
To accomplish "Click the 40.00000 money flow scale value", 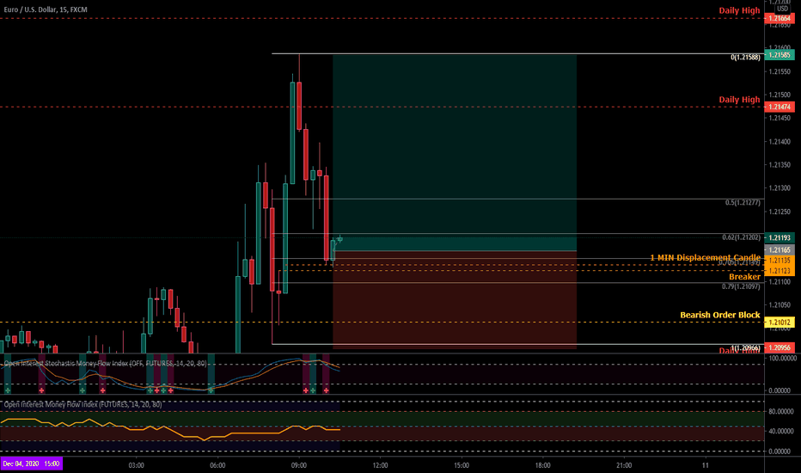I will [x=780, y=431].
